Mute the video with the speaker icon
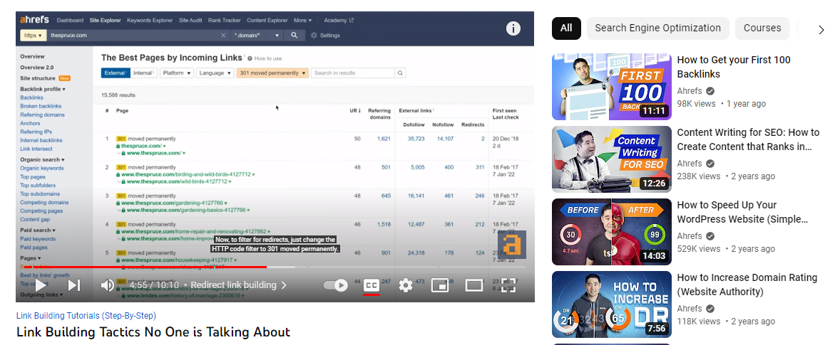 point(107,286)
